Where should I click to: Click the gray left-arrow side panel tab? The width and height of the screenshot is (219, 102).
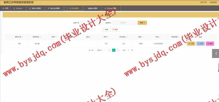pos(215,53)
